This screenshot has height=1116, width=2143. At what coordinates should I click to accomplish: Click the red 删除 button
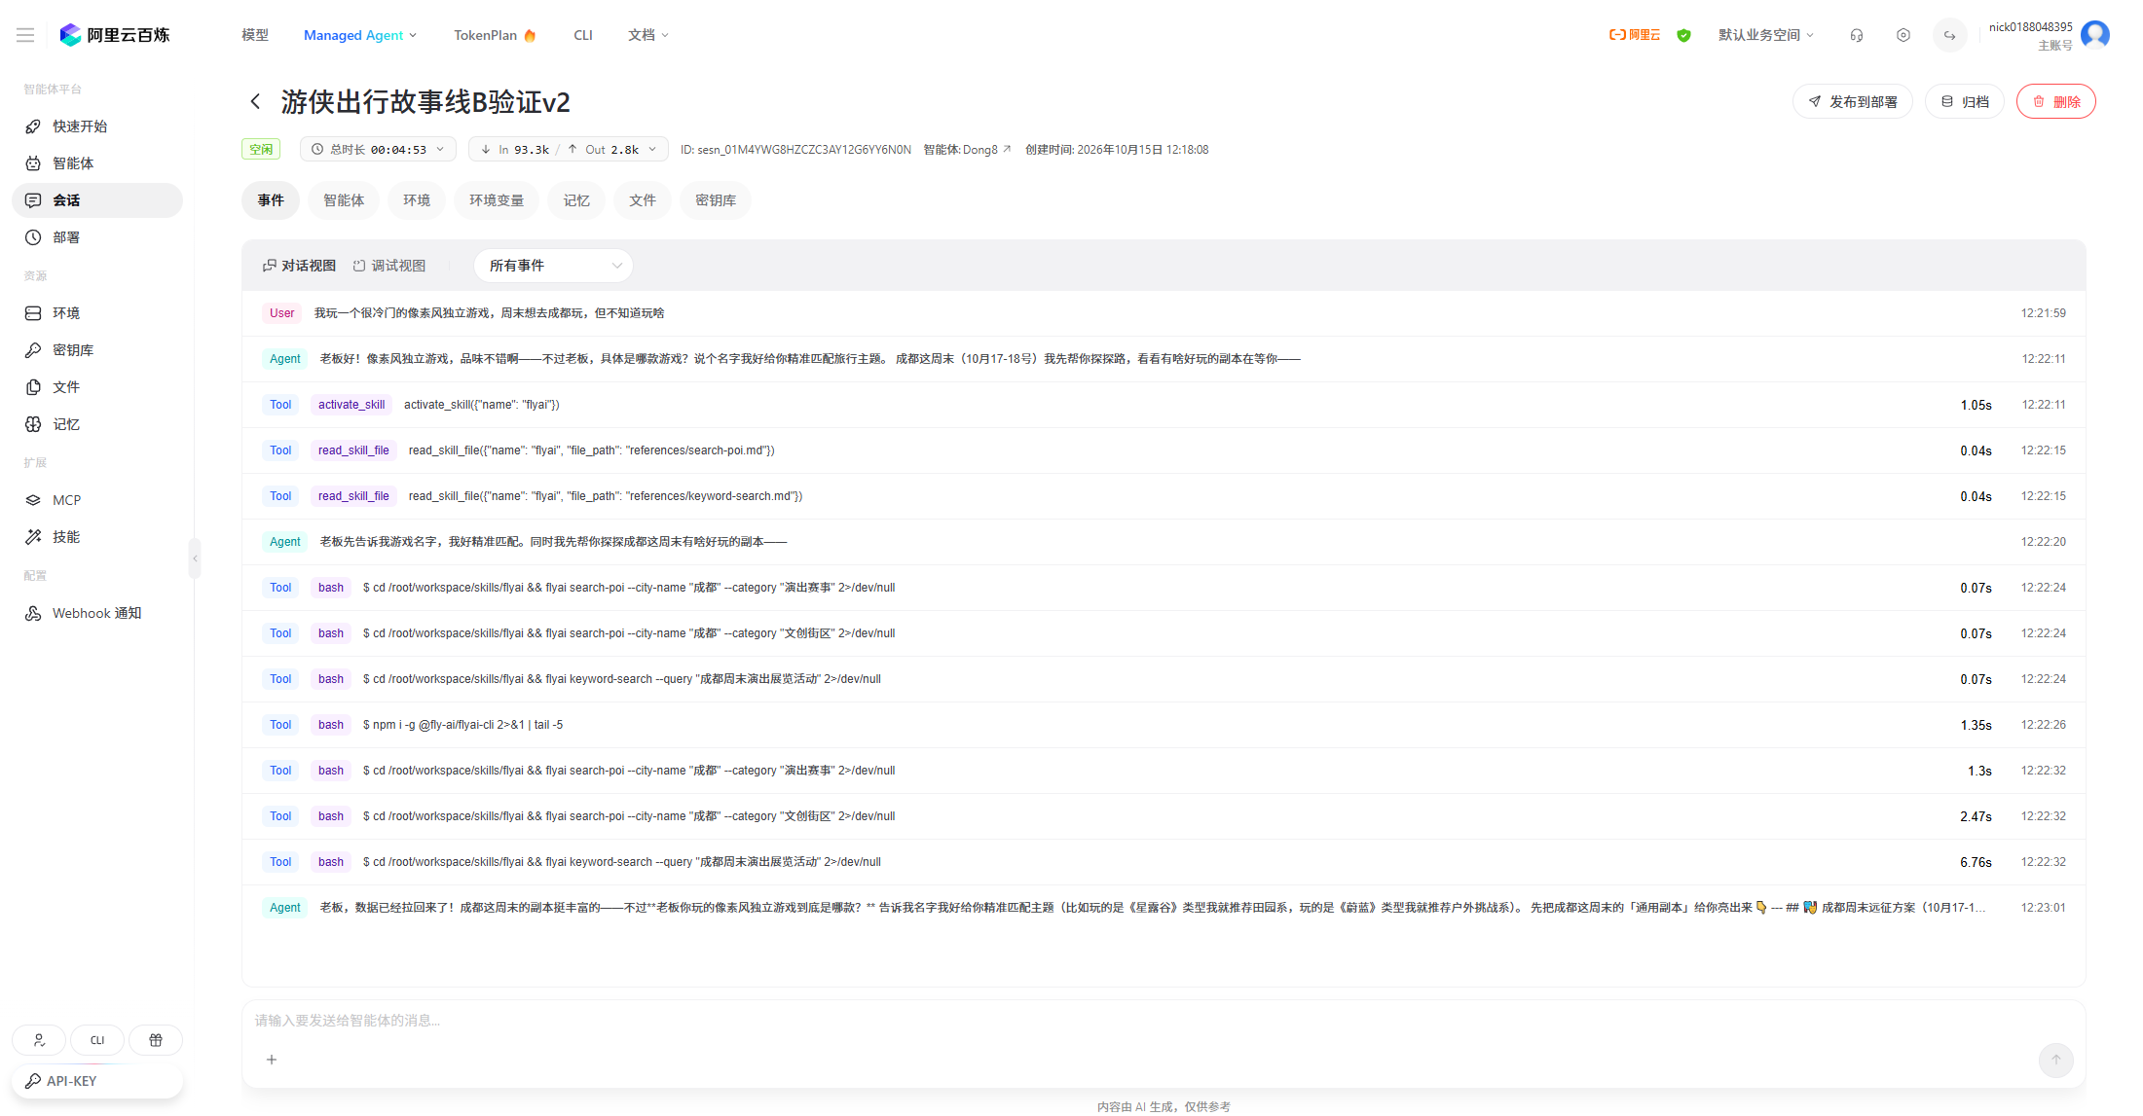click(2055, 101)
